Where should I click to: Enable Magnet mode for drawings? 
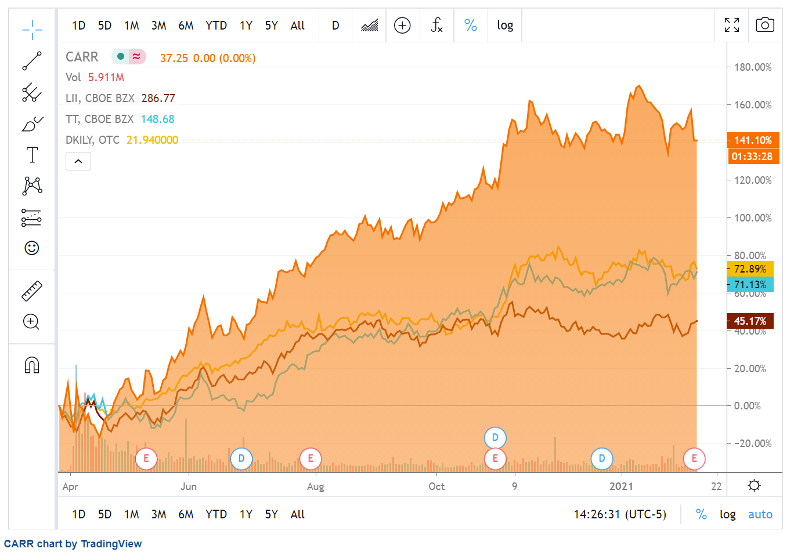(32, 364)
